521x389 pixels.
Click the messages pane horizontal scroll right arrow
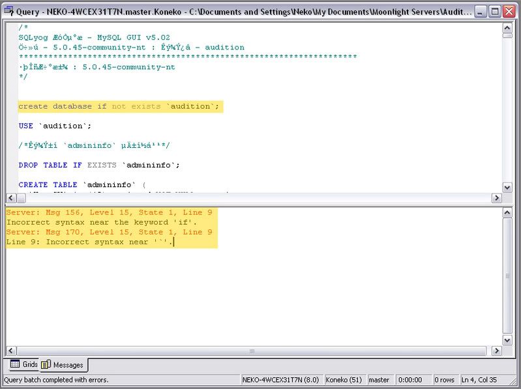click(x=496, y=351)
